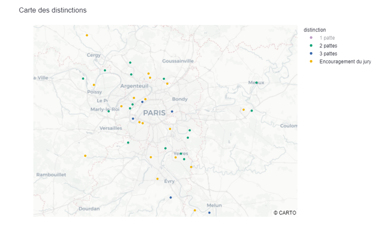The width and height of the screenshot is (376, 250).
Task: Select the blue point right of PARIS label
Action: point(172,111)
